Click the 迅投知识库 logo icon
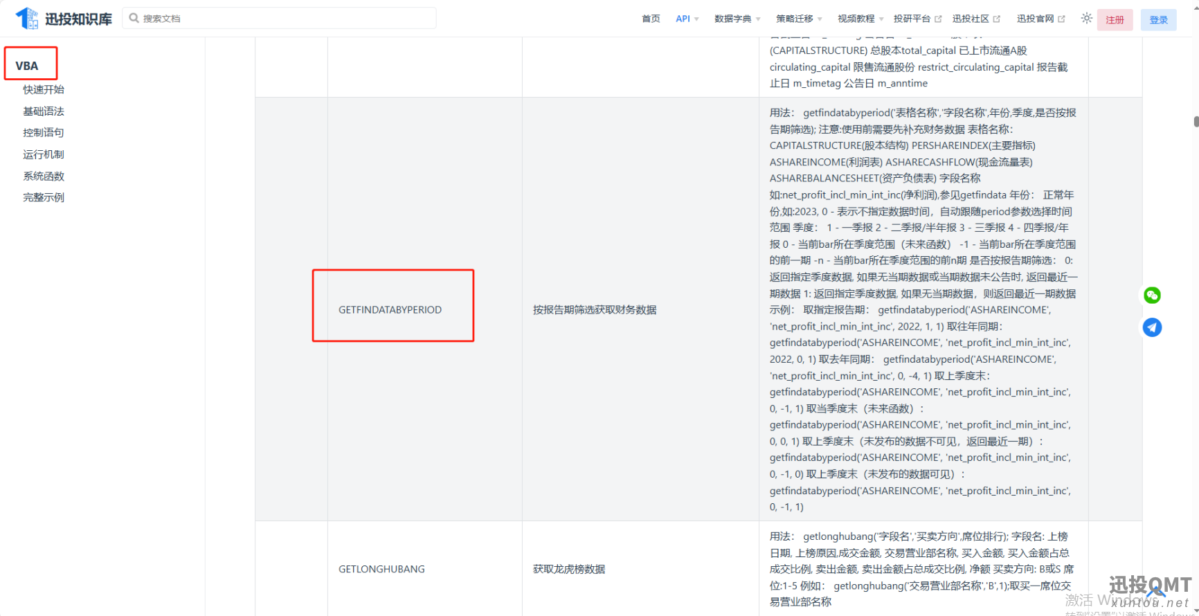Viewport: 1199px width, 616px height. pos(27,19)
